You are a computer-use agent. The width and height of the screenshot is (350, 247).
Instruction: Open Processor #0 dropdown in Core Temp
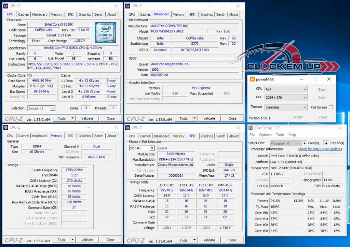(285, 143)
